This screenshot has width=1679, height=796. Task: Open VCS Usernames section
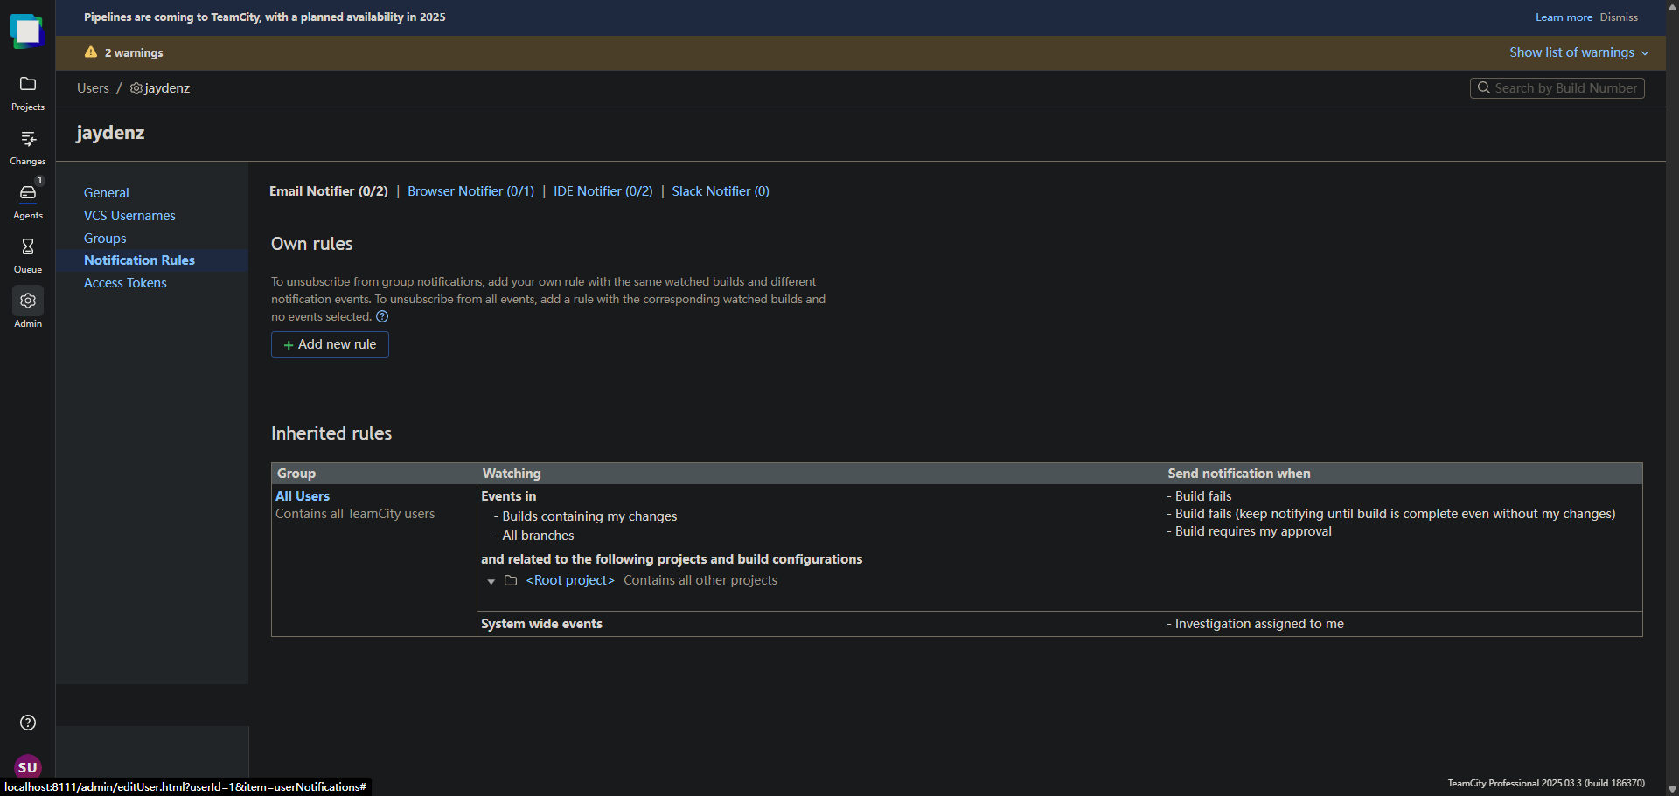pyautogui.click(x=129, y=216)
